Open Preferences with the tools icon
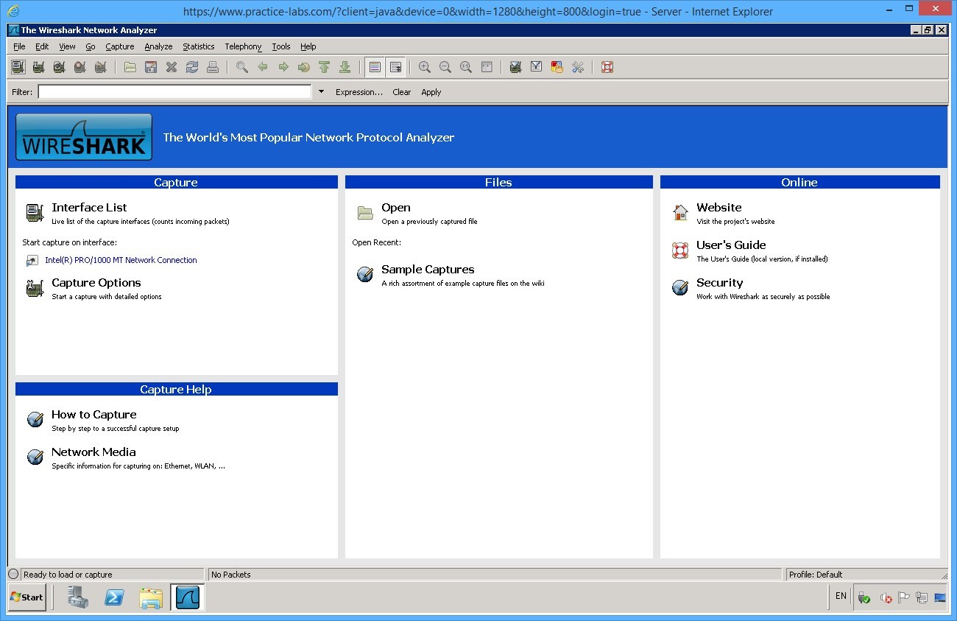Screen dimensions: 957x621 pyautogui.click(x=578, y=67)
